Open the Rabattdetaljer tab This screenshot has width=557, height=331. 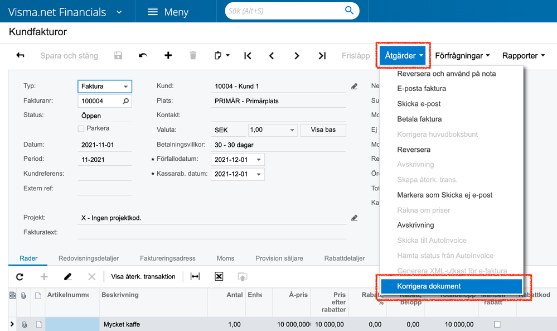[345, 258]
